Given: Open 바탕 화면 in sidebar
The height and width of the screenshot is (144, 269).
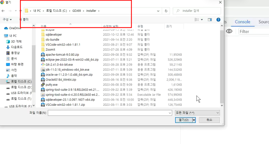Looking at the screenshot, I should (x=15, y=64).
